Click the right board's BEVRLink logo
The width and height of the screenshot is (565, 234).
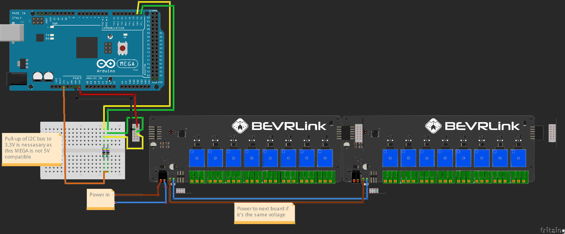472,126
